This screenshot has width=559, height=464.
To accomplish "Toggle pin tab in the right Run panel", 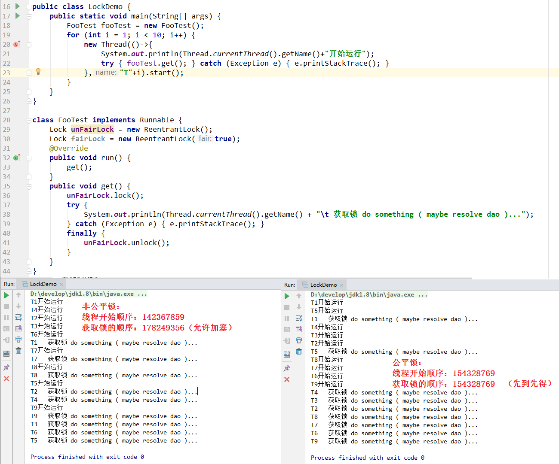I will [x=287, y=368].
